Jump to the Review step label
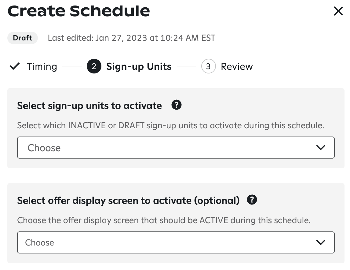350x270 pixels. tap(237, 66)
